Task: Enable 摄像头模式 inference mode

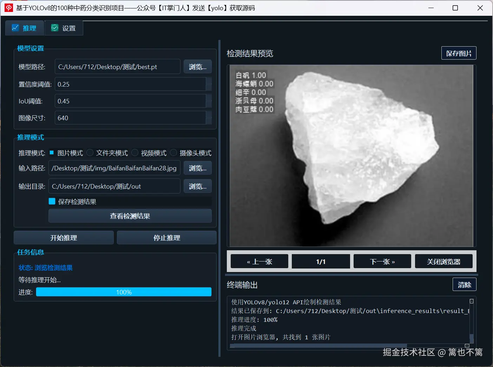Action: coord(173,152)
